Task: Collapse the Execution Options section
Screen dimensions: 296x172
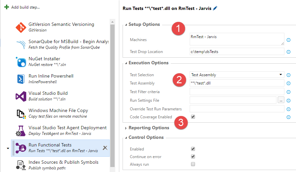Action: tap(126, 63)
